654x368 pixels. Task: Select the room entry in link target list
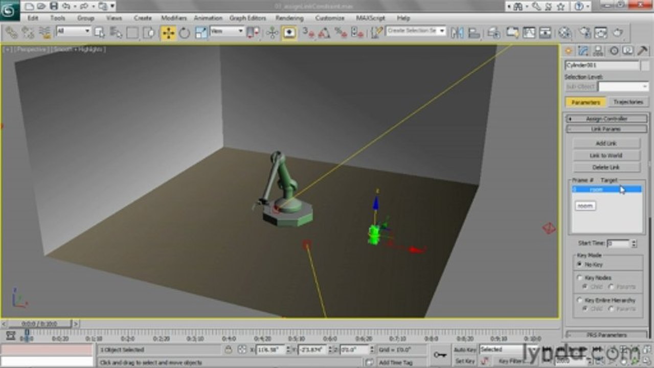pos(606,190)
